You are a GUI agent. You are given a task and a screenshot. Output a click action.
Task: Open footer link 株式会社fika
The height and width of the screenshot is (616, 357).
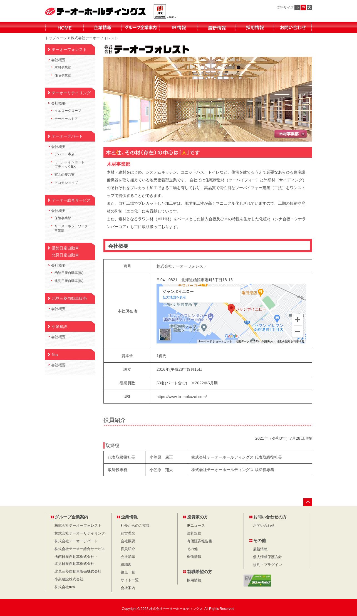65,587
